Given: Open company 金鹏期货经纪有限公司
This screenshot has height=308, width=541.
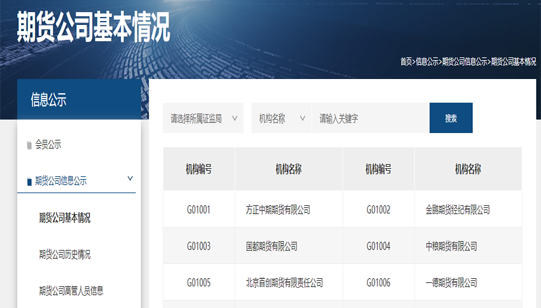Looking at the screenshot, I should [458, 209].
